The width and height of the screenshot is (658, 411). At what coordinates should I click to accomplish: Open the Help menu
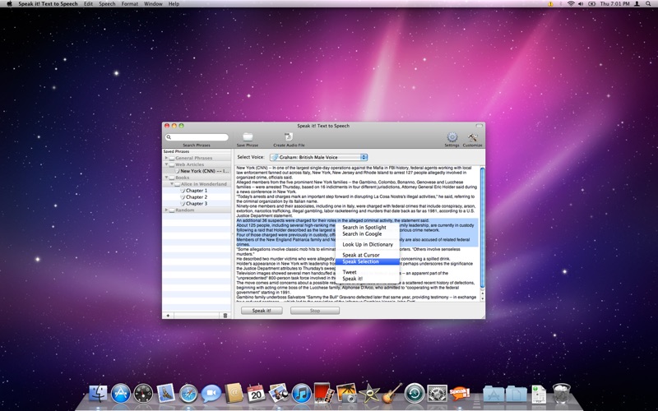coord(174,4)
